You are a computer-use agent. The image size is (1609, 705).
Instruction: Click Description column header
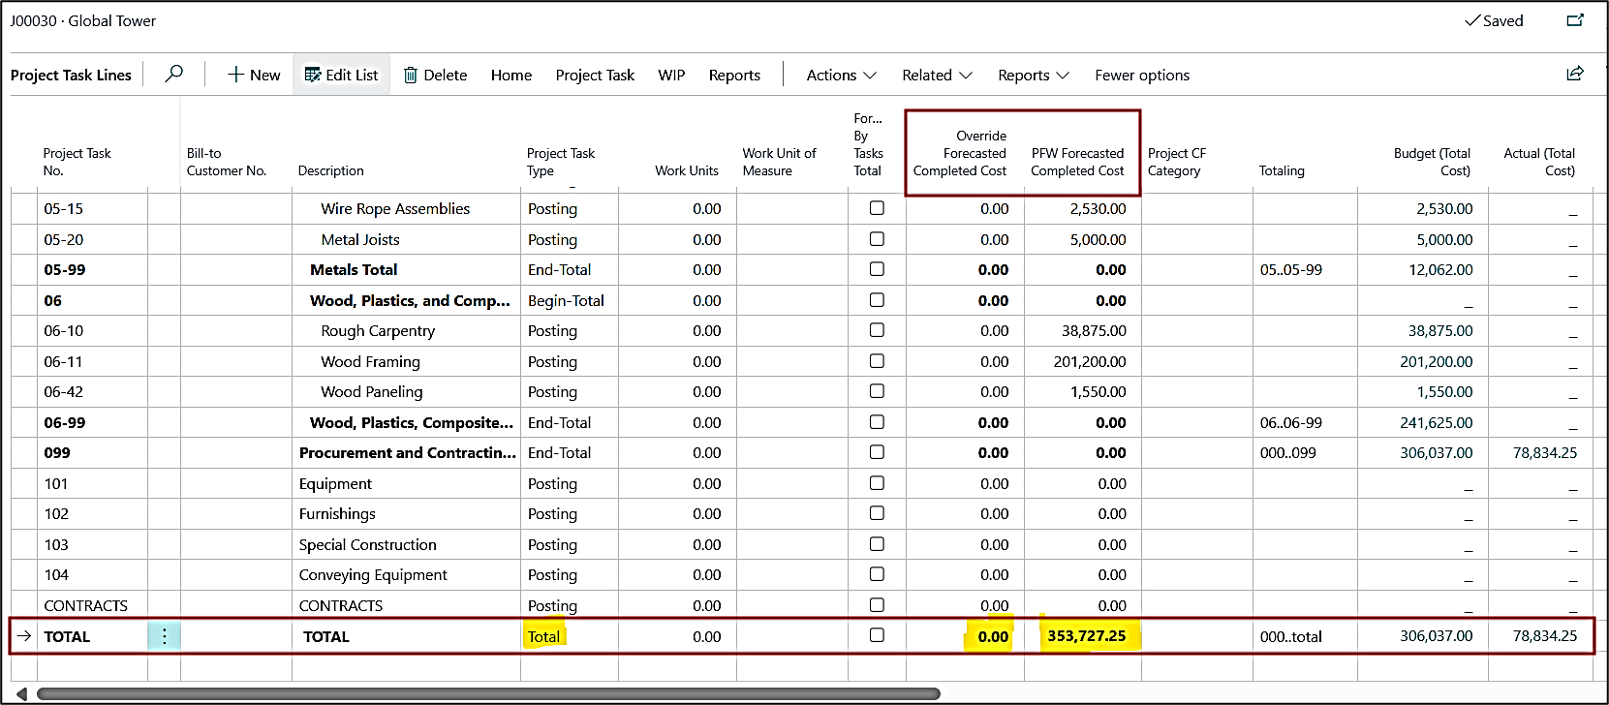click(331, 170)
